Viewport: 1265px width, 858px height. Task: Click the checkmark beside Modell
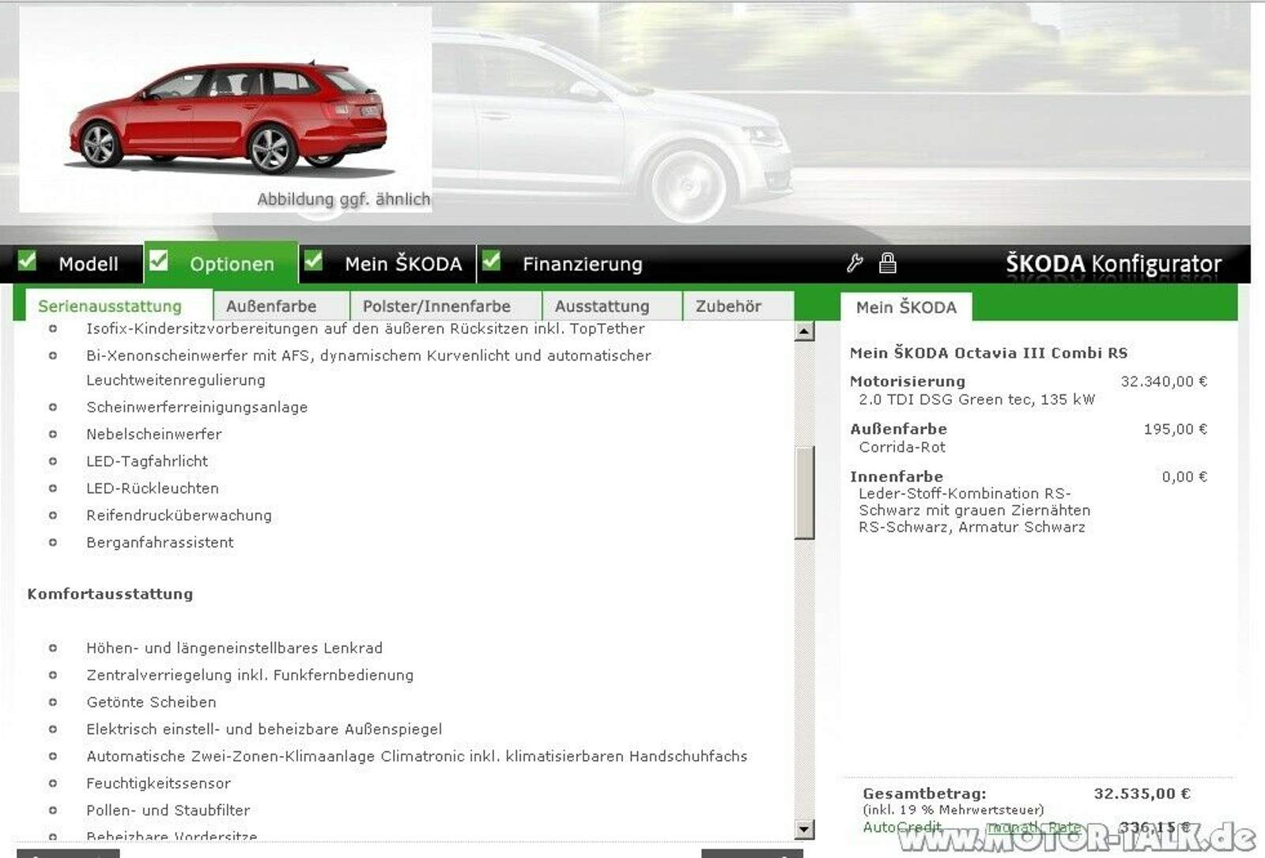tap(27, 261)
